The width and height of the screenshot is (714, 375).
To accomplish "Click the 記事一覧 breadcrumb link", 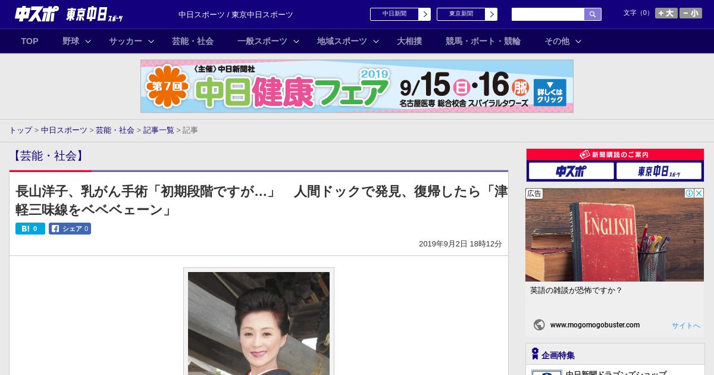I will (x=158, y=130).
